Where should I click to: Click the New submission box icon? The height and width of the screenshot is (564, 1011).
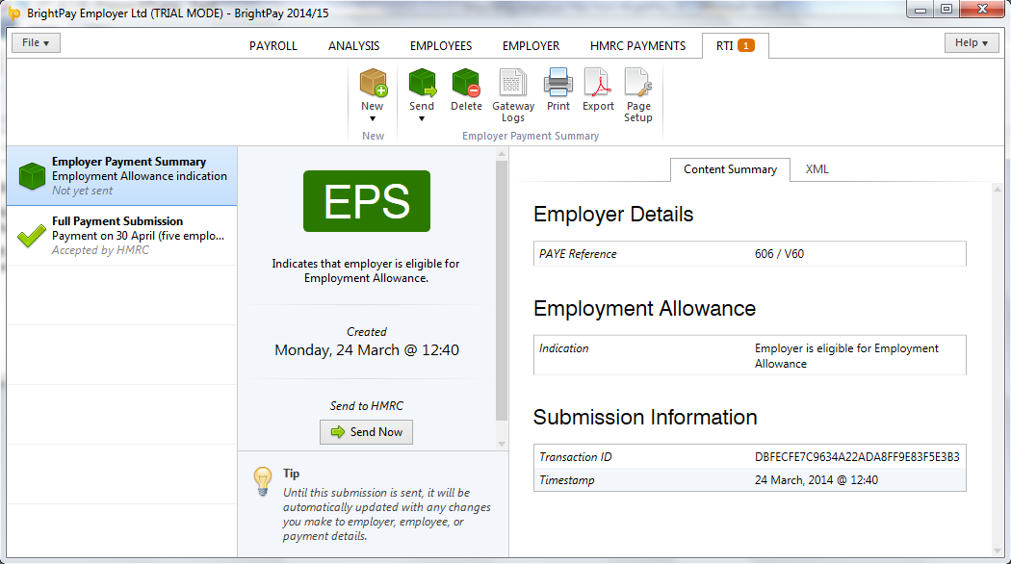point(373,83)
